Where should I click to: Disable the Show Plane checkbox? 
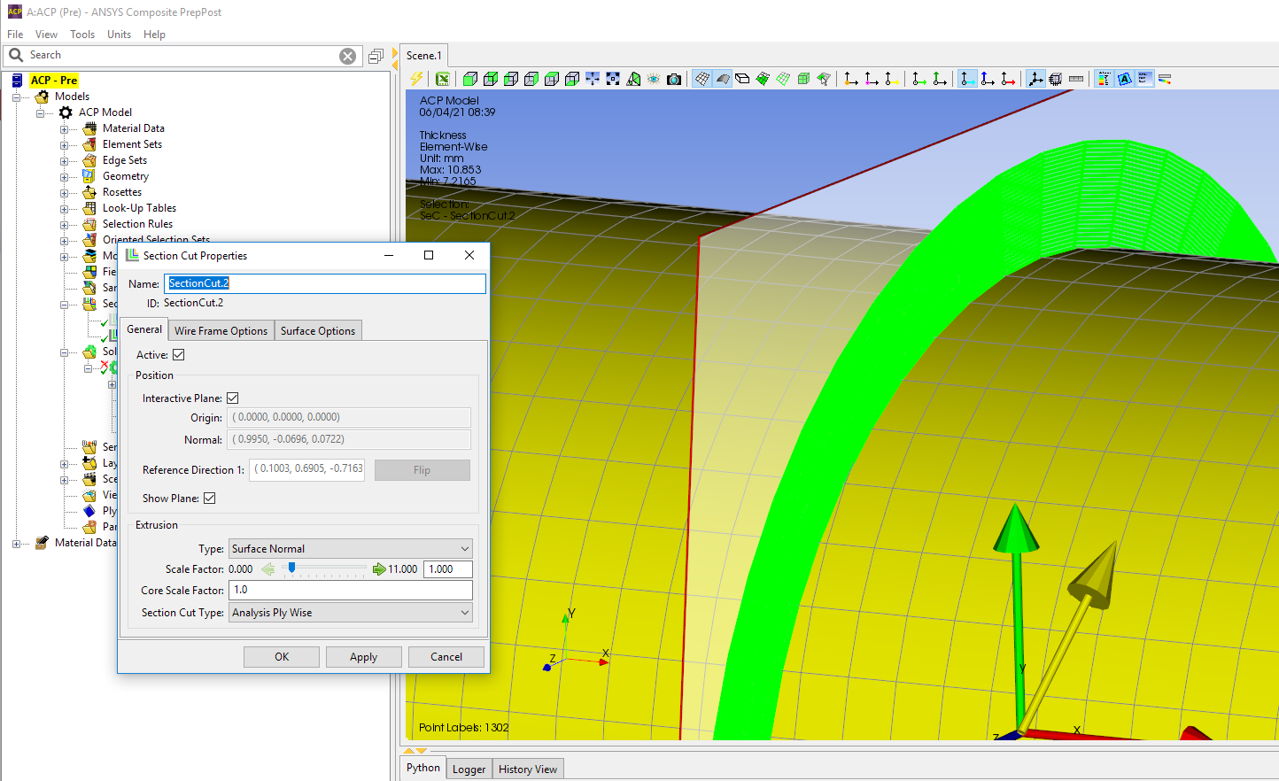210,499
